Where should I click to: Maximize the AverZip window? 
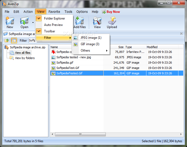(169, 3)
